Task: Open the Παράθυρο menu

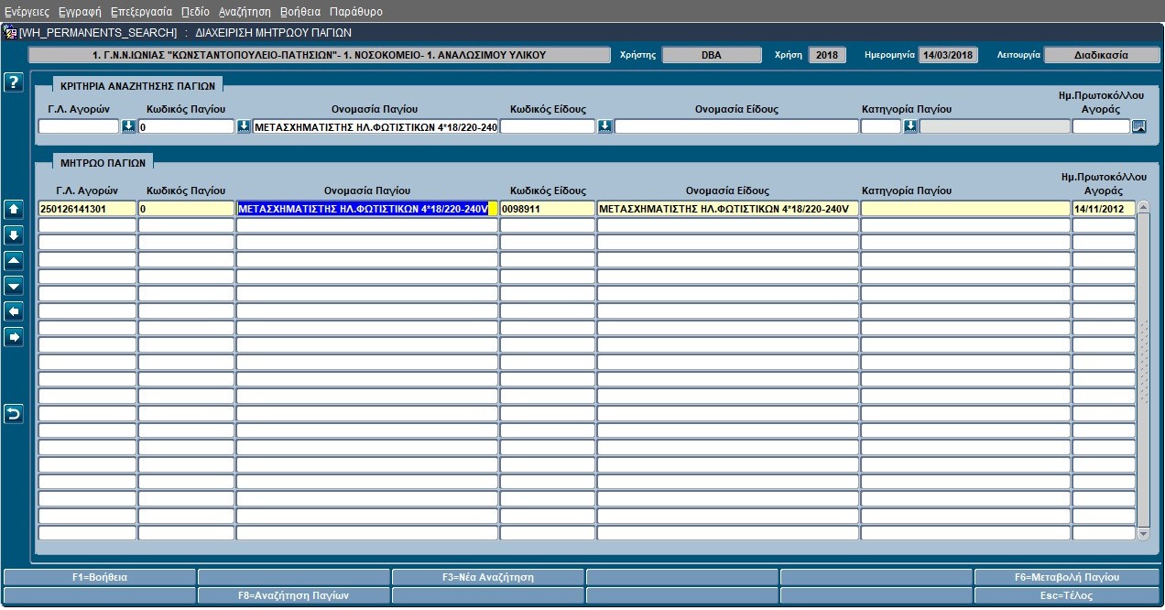Action: (356, 12)
